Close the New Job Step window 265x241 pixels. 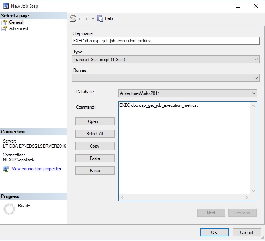(256, 6)
